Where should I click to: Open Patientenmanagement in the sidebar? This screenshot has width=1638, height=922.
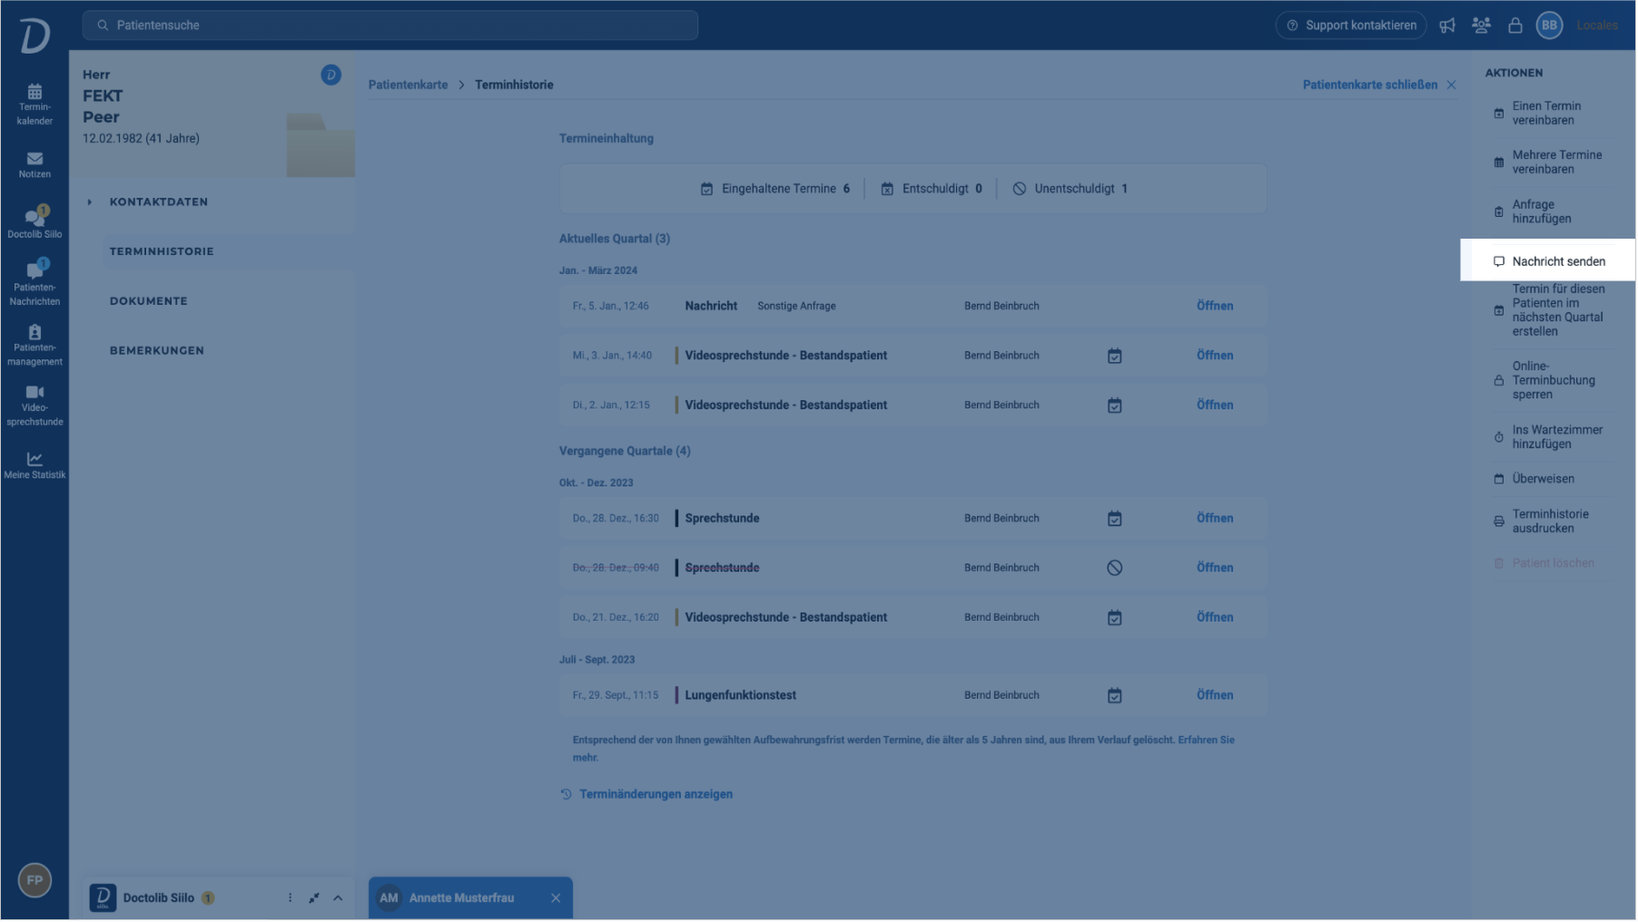(35, 346)
